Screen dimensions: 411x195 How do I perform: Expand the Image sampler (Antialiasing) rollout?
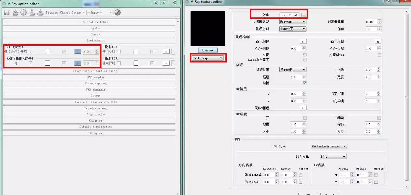click(x=89, y=71)
